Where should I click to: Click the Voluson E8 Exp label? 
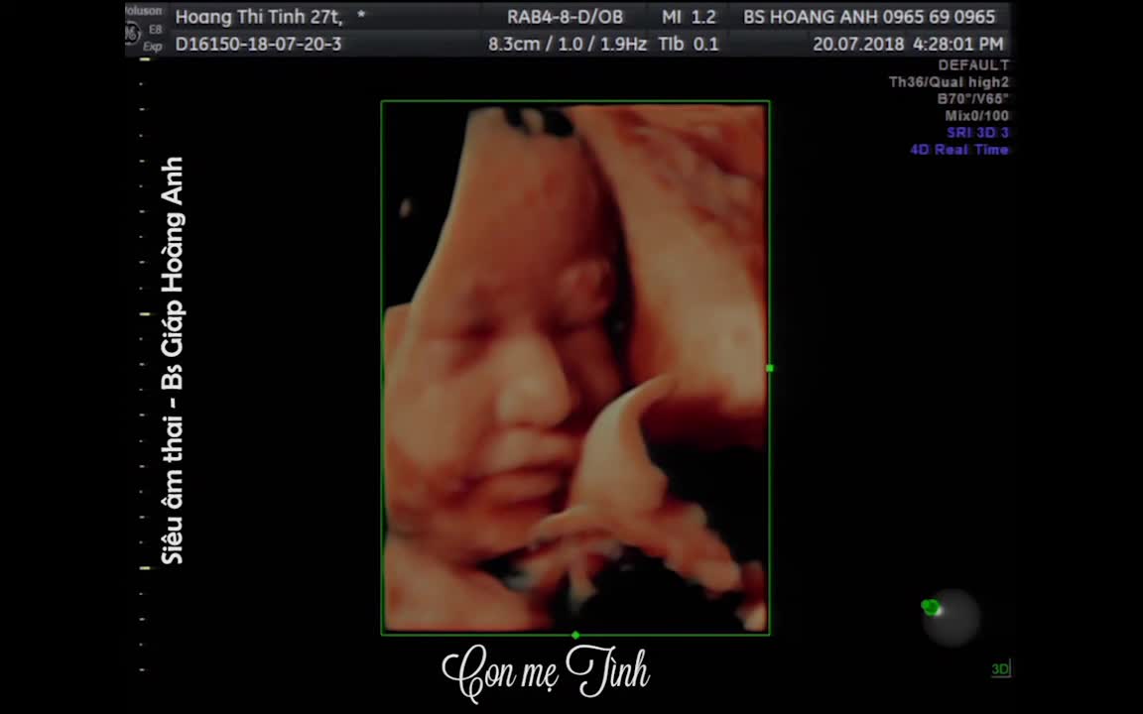click(x=144, y=29)
